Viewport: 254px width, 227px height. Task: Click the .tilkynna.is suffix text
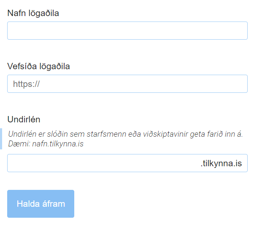(x=221, y=163)
